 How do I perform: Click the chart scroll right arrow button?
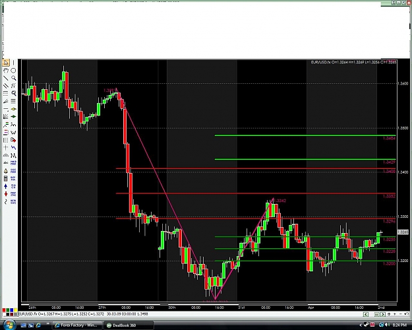[383, 314]
